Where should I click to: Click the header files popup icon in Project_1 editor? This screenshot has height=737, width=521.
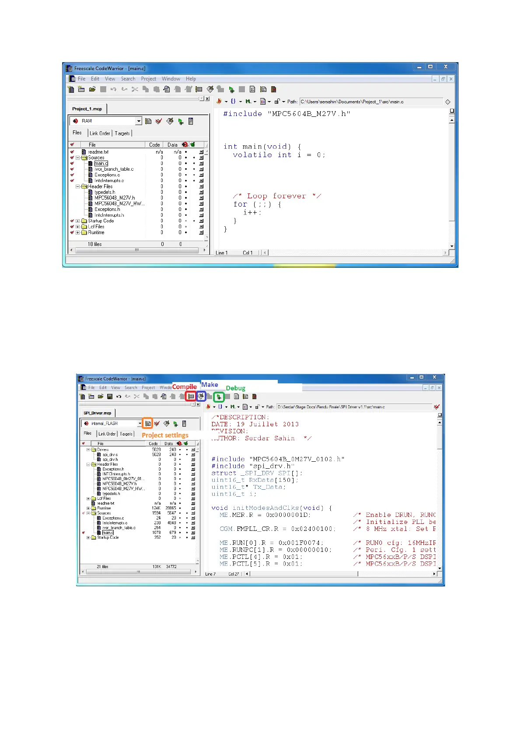[219, 101]
